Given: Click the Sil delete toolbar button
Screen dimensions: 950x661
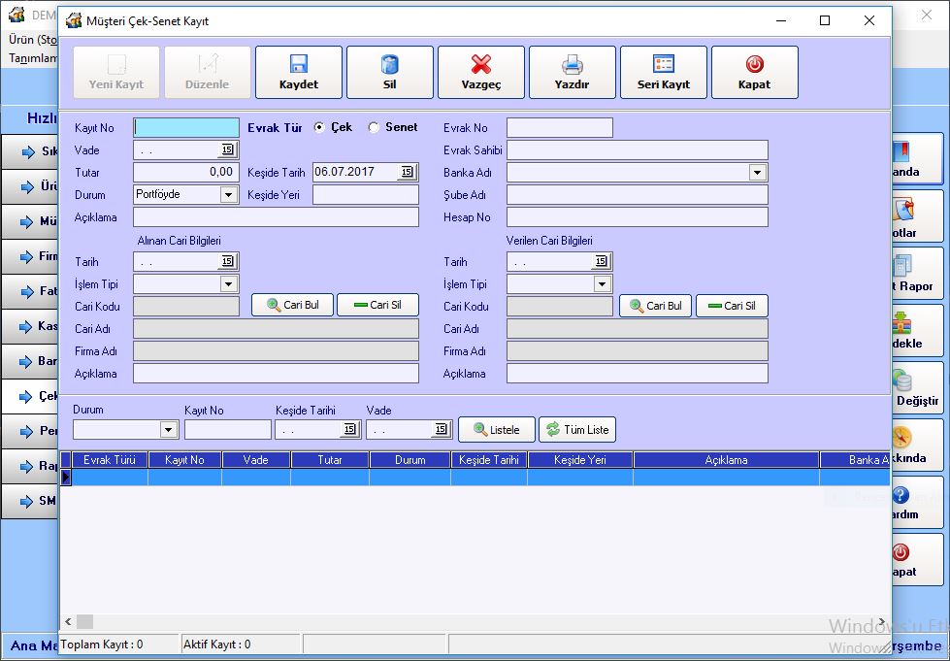Looking at the screenshot, I should click(x=389, y=72).
